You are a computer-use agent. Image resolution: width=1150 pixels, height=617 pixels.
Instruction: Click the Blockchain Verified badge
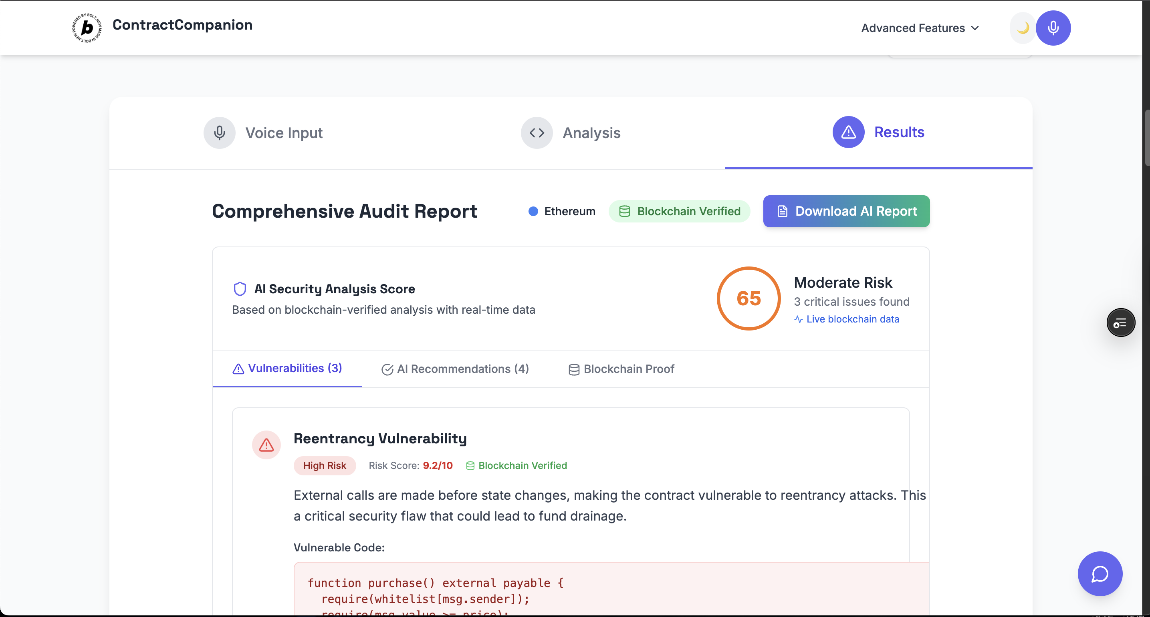click(679, 211)
